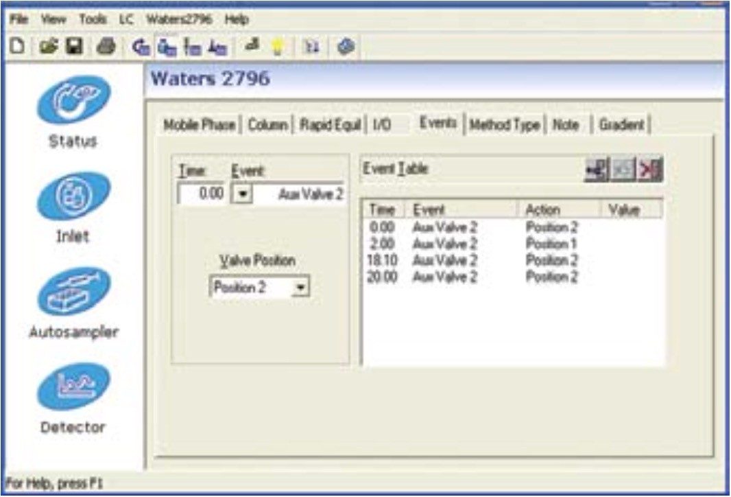Open the File menu
The width and height of the screenshot is (731, 497).
pos(19,20)
